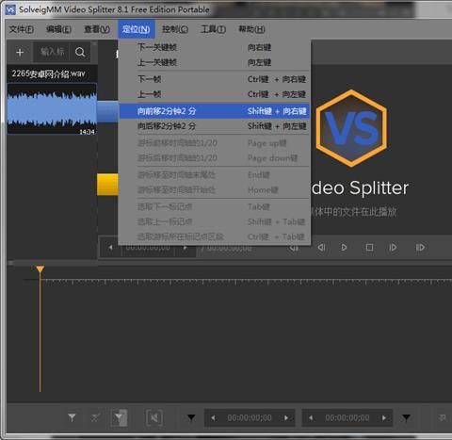The height and width of the screenshot is (440, 452).
Task: Click 向后移2分钟2 分 entry
Action: [x=215, y=126]
